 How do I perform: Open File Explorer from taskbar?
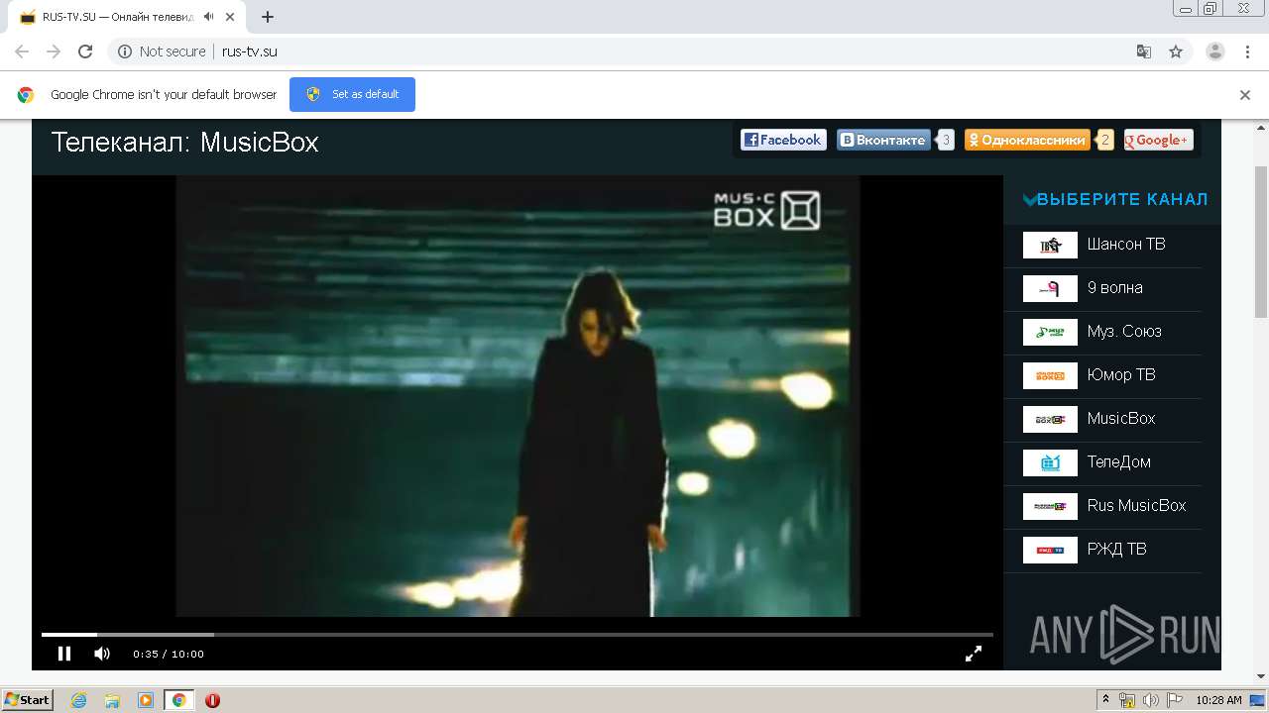tap(112, 700)
